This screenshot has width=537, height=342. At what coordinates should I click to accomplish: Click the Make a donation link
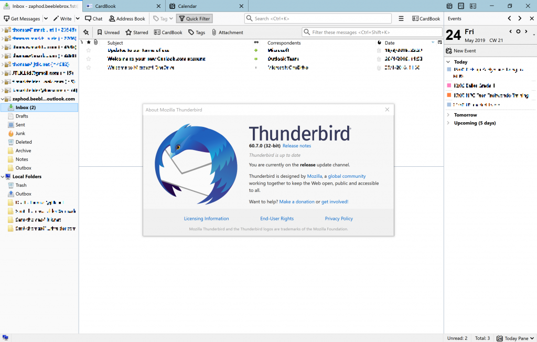297,201
